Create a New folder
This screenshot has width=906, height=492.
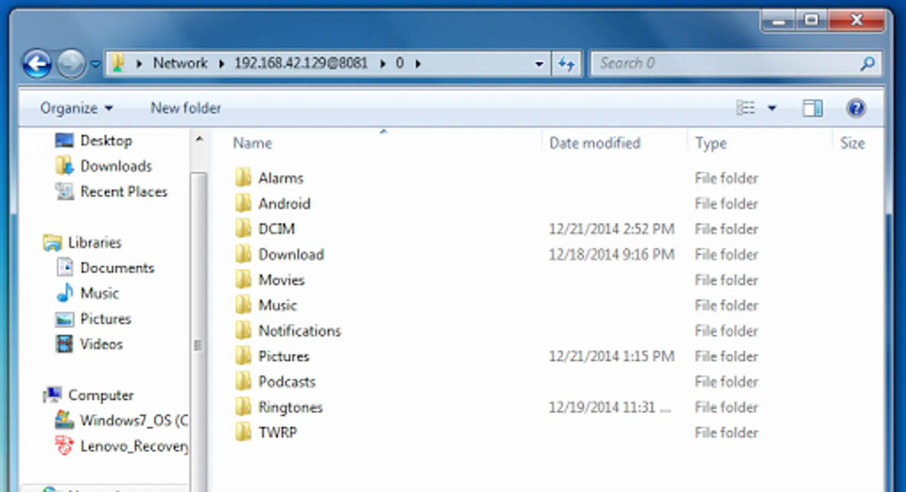[186, 108]
